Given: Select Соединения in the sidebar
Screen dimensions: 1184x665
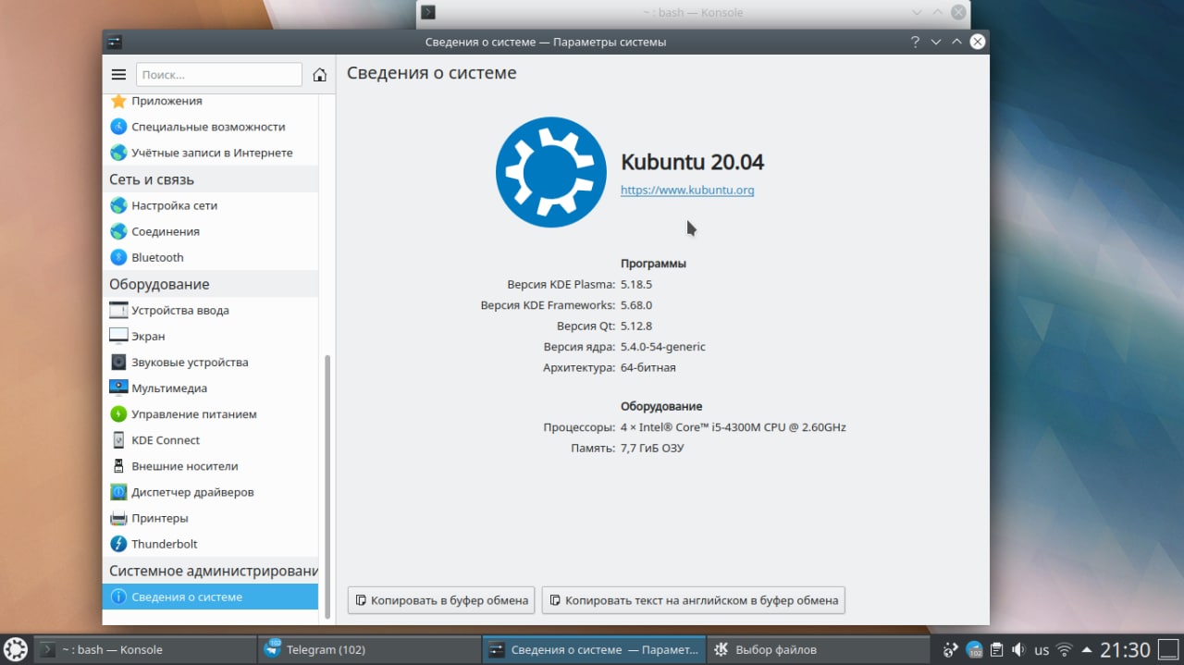Looking at the screenshot, I should (210, 231).
